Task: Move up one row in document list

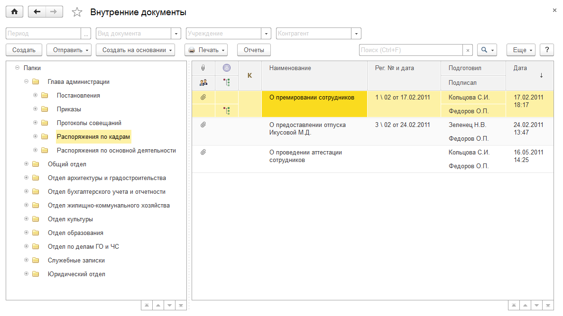Action: coord(526,305)
